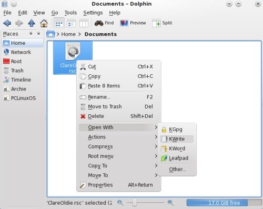Go up one folder with the up arrow

click(32, 23)
